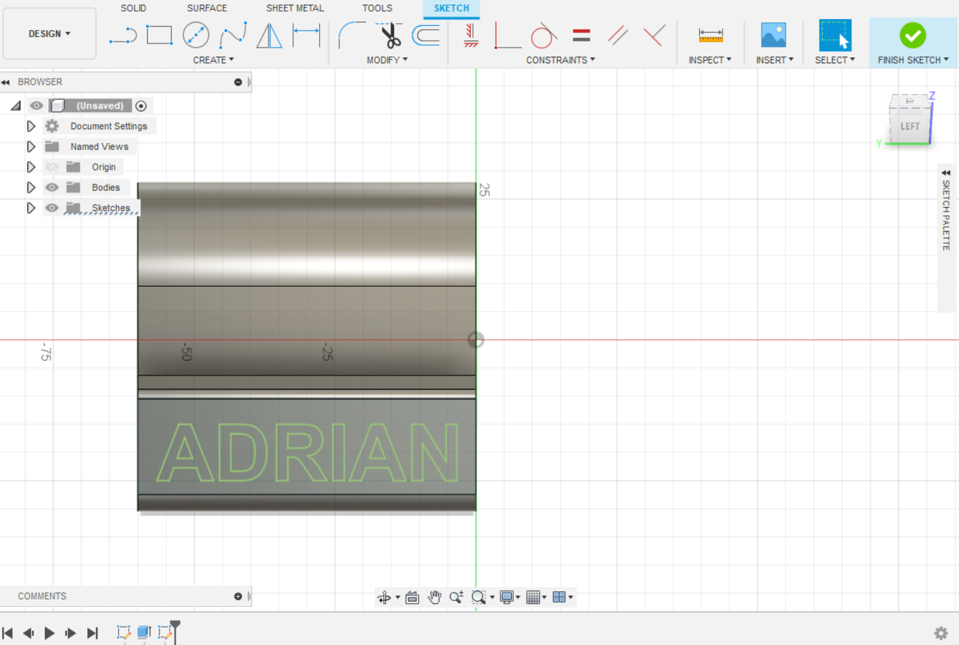Open the CREATE dropdown menu
This screenshot has width=959, height=645.
tap(213, 60)
